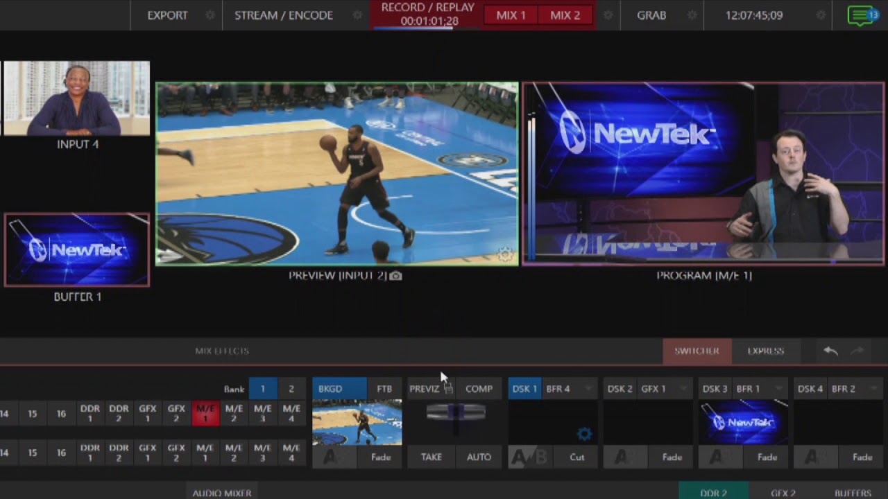Viewport: 888px width, 499px height.
Task: Expand the DSK 1 BFR 4 source dropdown
Action: tap(589, 389)
